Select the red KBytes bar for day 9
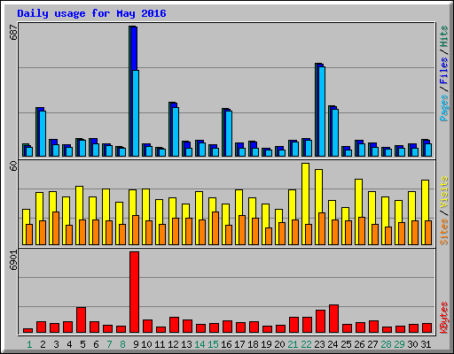 click(x=134, y=292)
